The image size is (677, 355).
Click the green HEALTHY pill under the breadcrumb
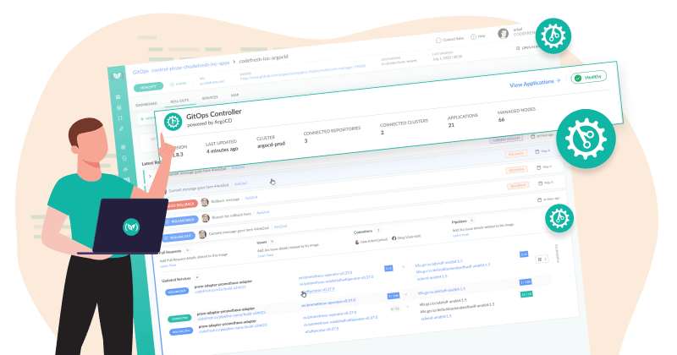149,87
